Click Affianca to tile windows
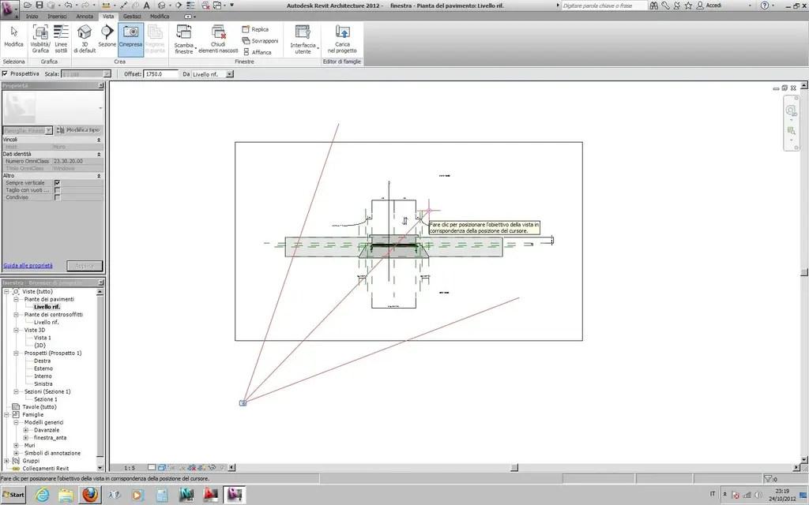This screenshot has width=809, height=505. (x=257, y=52)
